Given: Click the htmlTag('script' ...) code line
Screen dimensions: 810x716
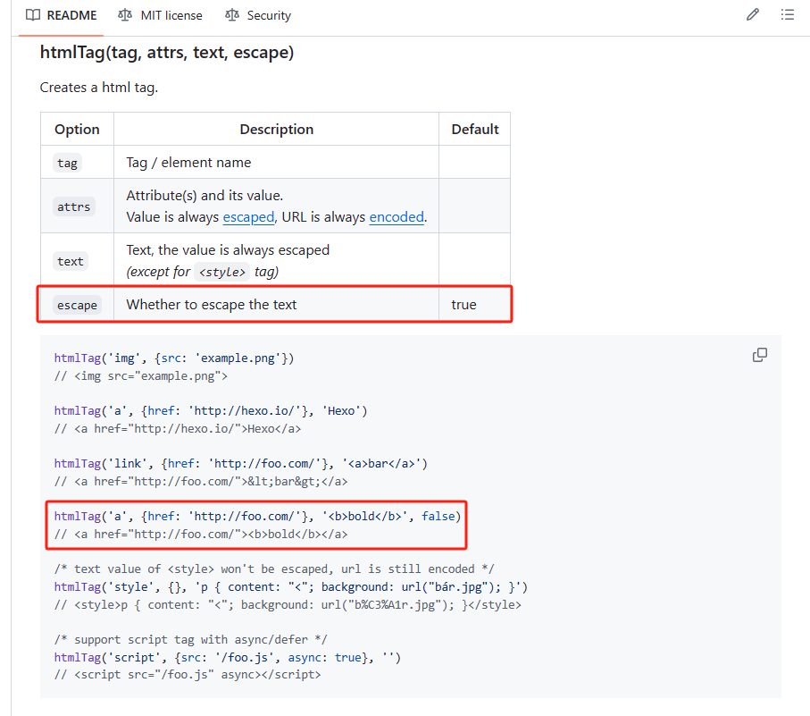Looking at the screenshot, I should pyautogui.click(x=228, y=657).
